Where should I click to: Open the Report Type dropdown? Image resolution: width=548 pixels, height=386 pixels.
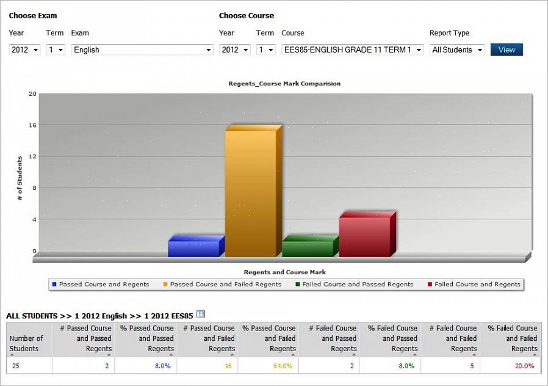point(457,50)
